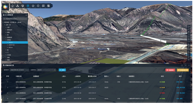Click the reporter name in row 3
Image resolution: width=194 pixels, height=104 pixels.
(64, 93)
